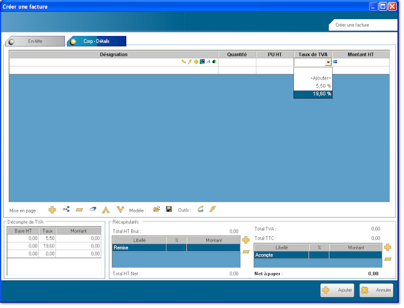
Task: Save model with the floppy disk icon
Action: pos(169,210)
